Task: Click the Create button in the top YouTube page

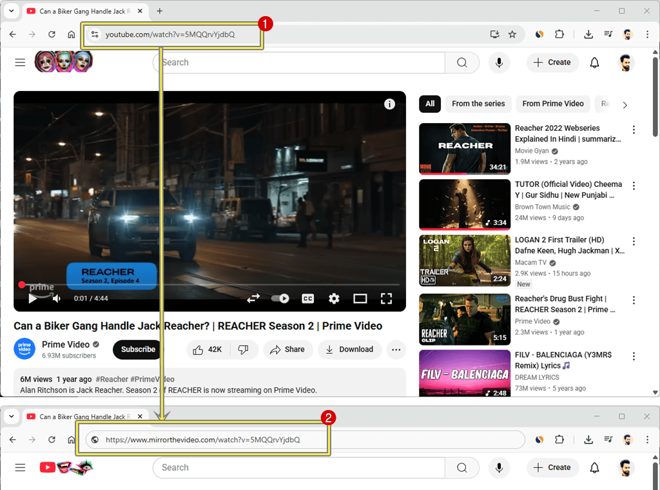Action: [x=552, y=63]
